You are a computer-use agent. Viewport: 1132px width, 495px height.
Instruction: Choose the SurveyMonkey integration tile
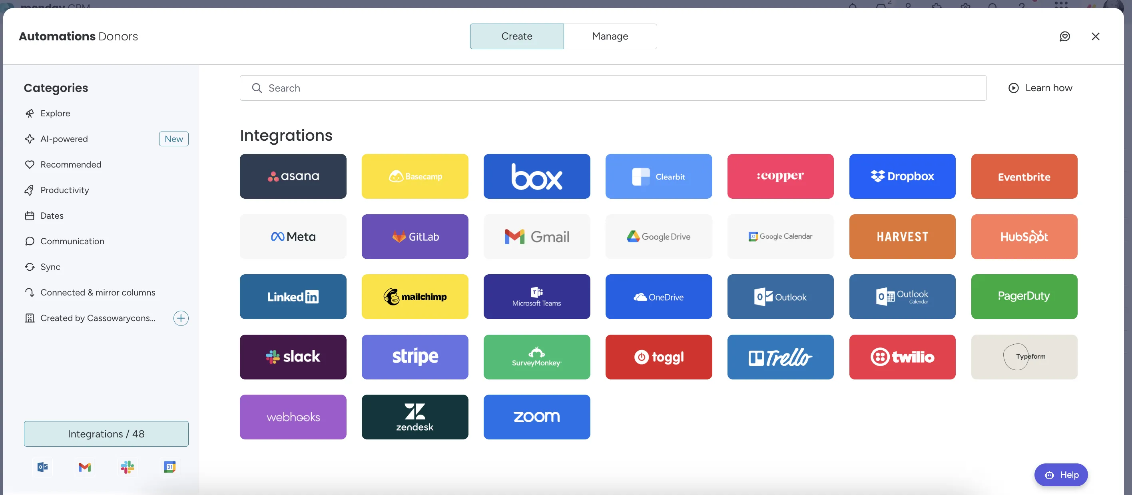536,357
